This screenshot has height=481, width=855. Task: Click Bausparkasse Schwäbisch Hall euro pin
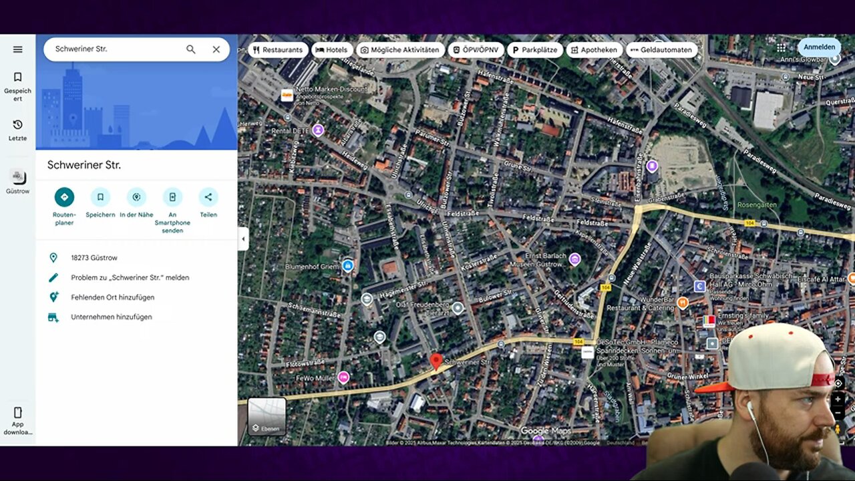coord(699,287)
